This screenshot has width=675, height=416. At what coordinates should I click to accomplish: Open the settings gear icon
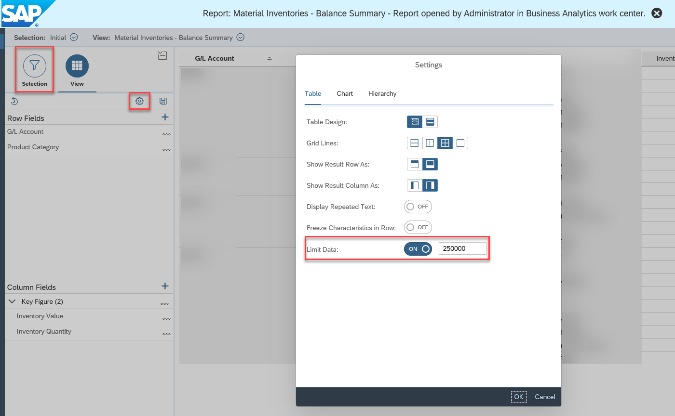coord(139,101)
